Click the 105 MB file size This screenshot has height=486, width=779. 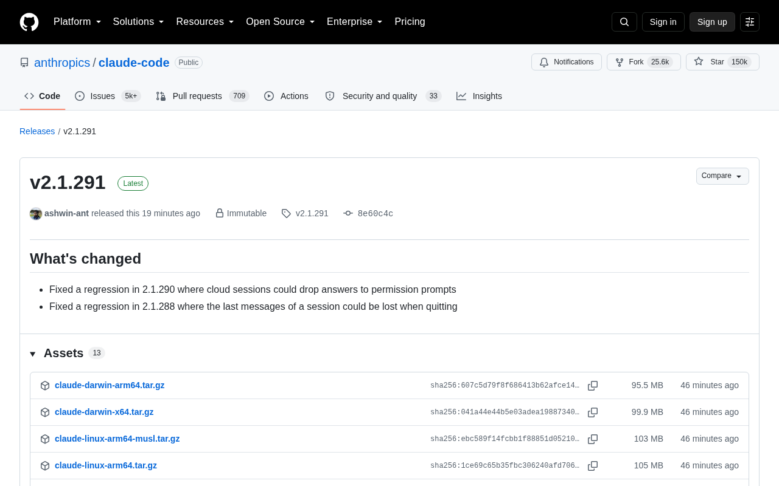[x=649, y=465]
